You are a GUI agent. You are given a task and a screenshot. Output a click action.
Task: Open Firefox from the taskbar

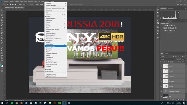[21, 103]
